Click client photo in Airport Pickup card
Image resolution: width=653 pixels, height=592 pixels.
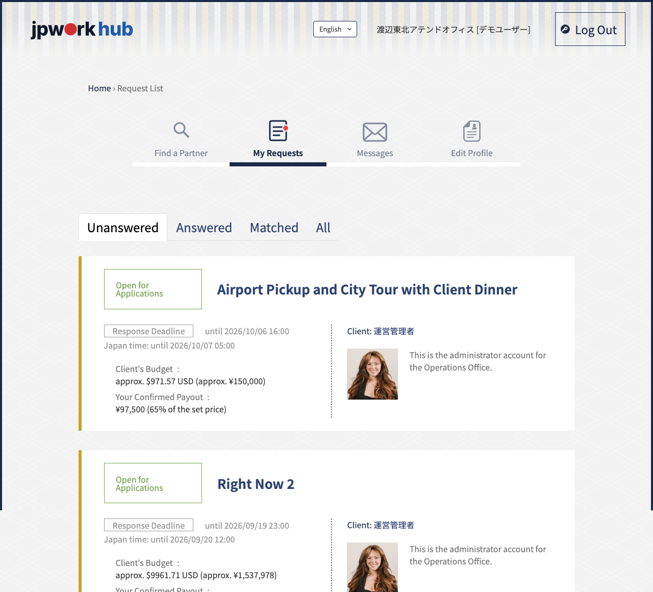pos(372,374)
